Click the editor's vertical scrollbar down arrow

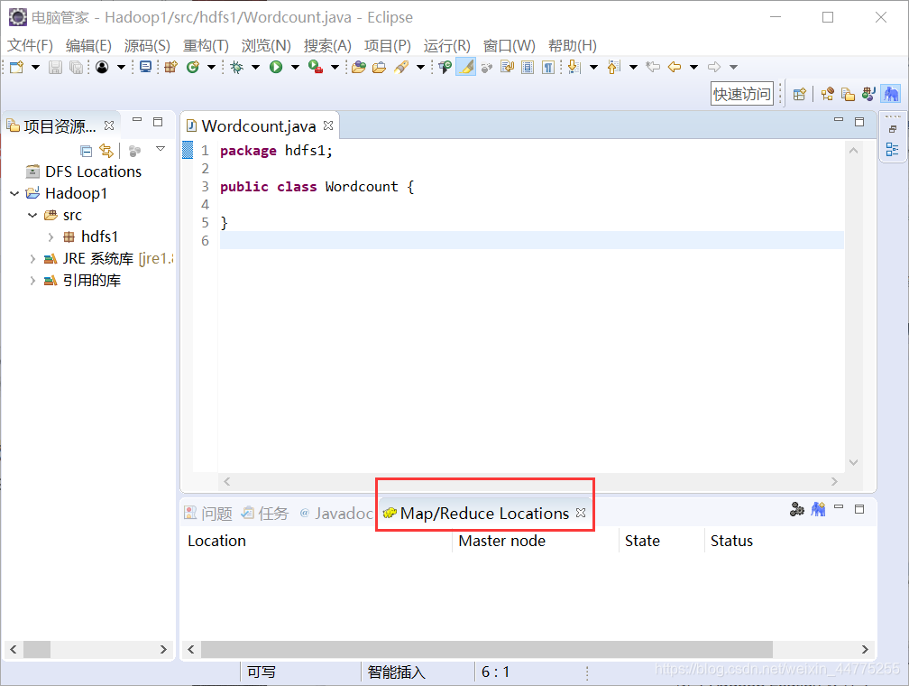pos(853,460)
